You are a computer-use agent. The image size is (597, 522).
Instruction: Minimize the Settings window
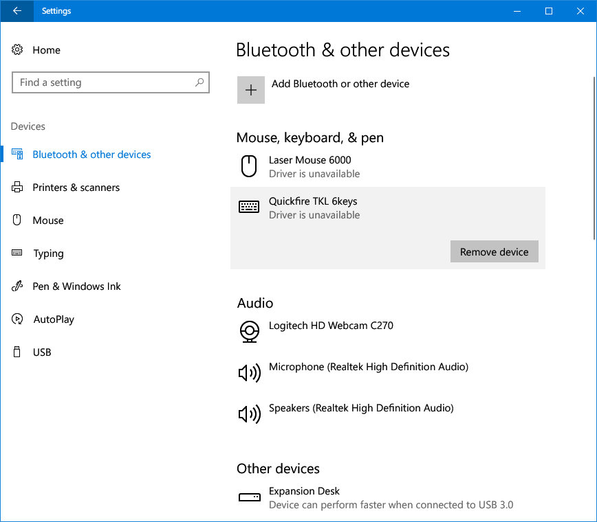(517, 11)
